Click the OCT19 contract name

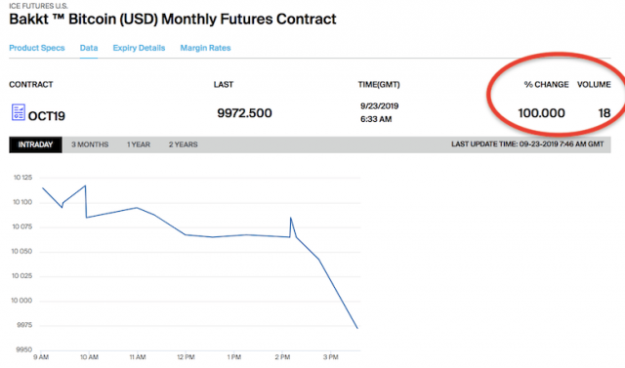pos(47,116)
